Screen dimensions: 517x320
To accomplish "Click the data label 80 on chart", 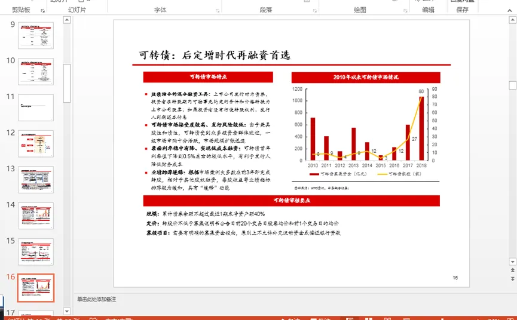I will coord(421,91).
